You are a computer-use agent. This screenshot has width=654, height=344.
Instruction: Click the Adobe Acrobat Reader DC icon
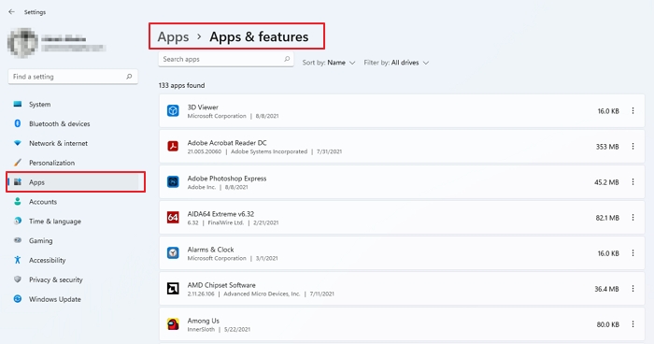coord(173,146)
